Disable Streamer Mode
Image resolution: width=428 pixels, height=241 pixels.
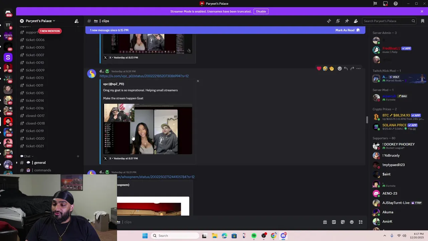pos(261,11)
